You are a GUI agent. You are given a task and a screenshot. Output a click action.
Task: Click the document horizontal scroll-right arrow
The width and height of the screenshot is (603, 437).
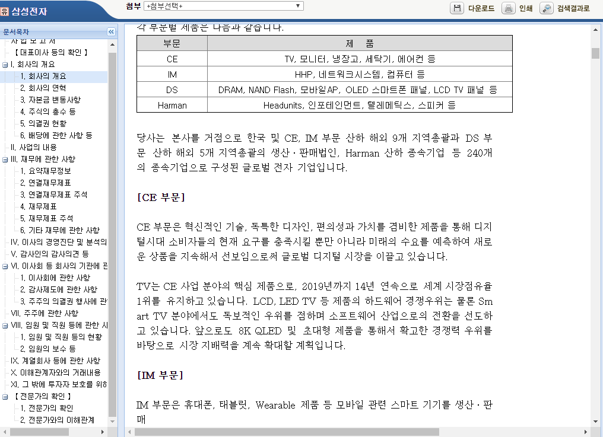click(x=586, y=432)
